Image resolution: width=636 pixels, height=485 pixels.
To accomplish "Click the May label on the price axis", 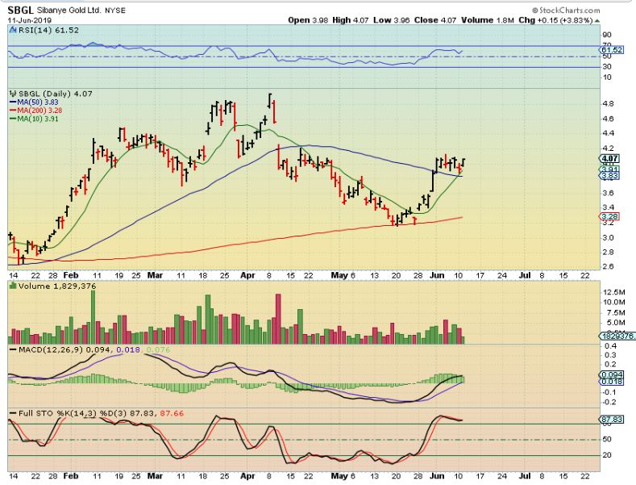I will coord(339,275).
